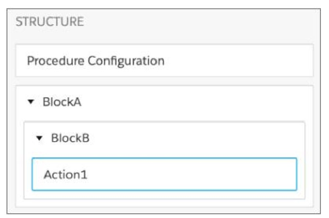Screen dimensions: 329x218
Task: Click the BlockB header row empty area
Action: tap(195, 138)
